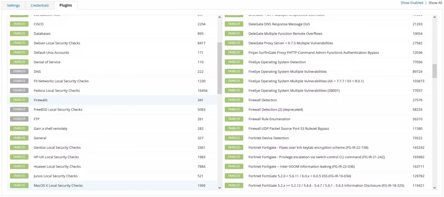Click the Show Enabled link
The width and height of the screenshot is (444, 197).
[412, 3]
